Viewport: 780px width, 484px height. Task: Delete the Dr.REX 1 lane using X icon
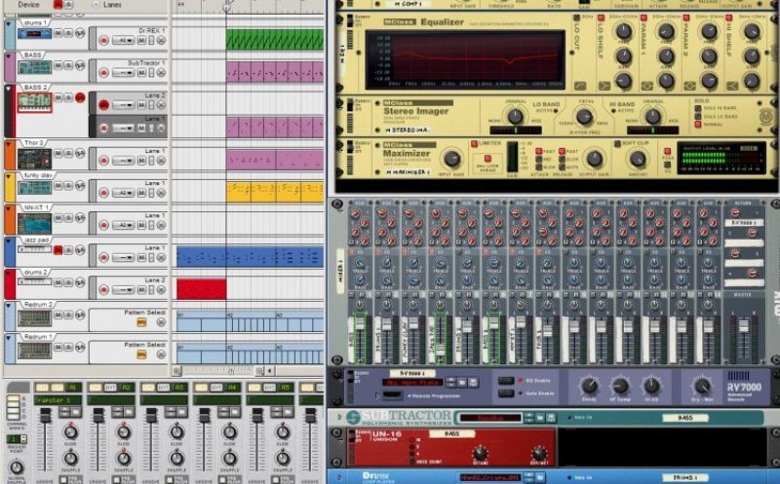coord(161,40)
